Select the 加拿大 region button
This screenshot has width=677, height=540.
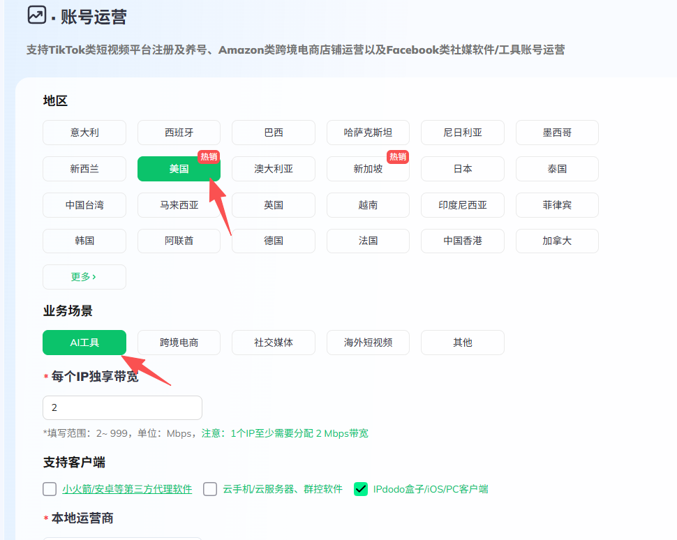point(557,241)
